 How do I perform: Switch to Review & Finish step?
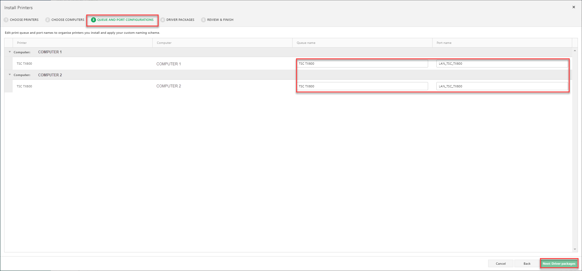tap(217, 20)
